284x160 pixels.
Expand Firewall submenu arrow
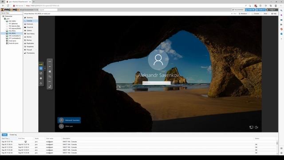(x=36, y=50)
